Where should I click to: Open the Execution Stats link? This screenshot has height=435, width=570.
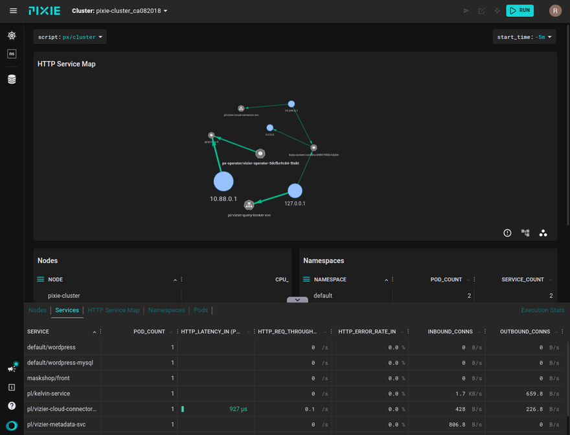[x=543, y=310]
